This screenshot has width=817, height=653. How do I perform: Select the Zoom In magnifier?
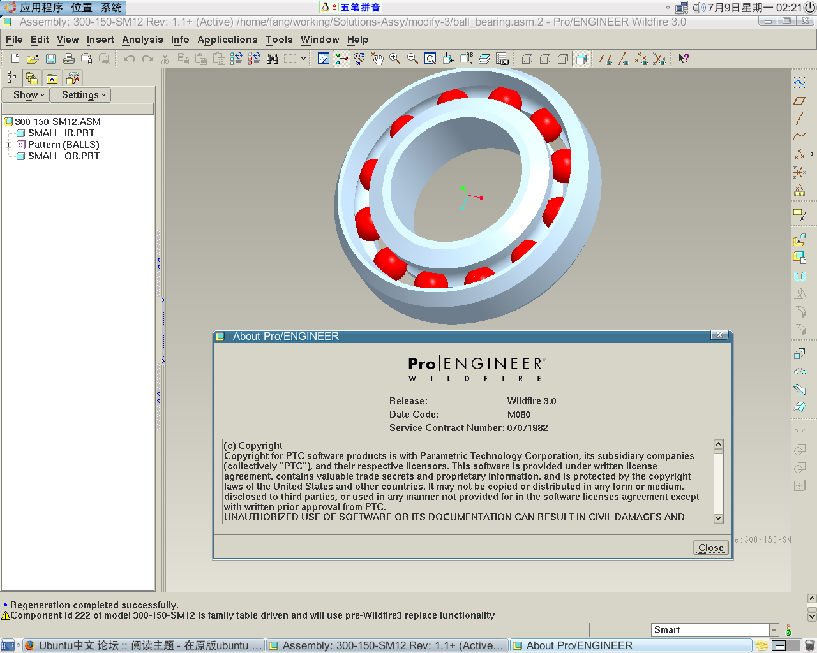(395, 59)
